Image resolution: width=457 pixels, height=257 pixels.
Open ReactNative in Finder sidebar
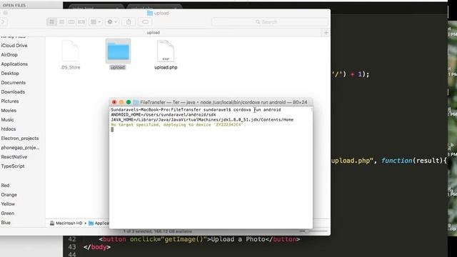[14, 157]
